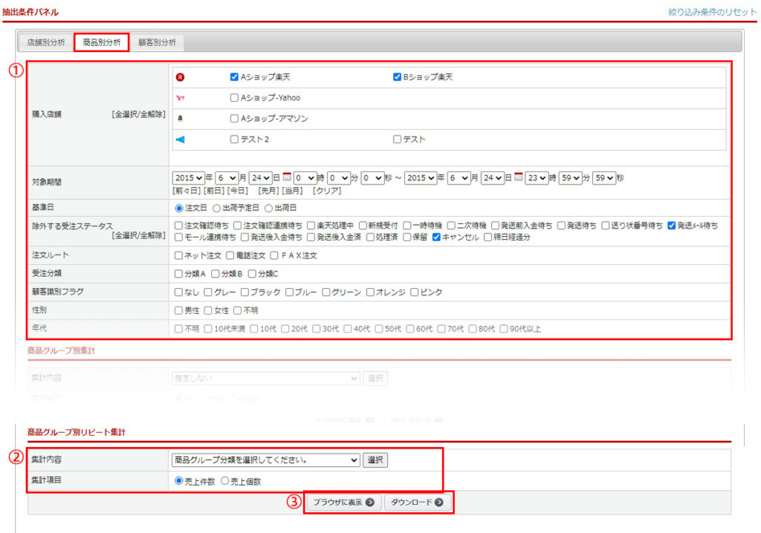Click the 選択 button in repeat aggregation
Screen dimensions: 761x533
click(x=375, y=460)
